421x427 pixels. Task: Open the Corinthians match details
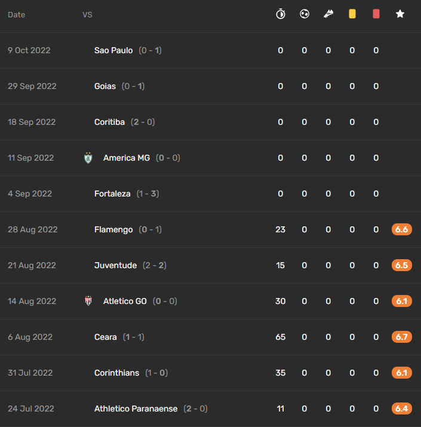[210, 373]
